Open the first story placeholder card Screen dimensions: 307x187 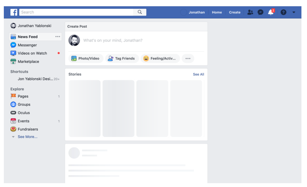click(x=84, y=109)
